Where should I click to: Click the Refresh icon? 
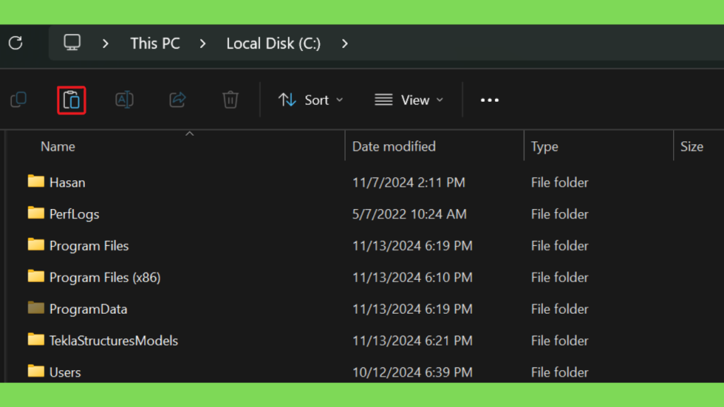[x=16, y=43]
